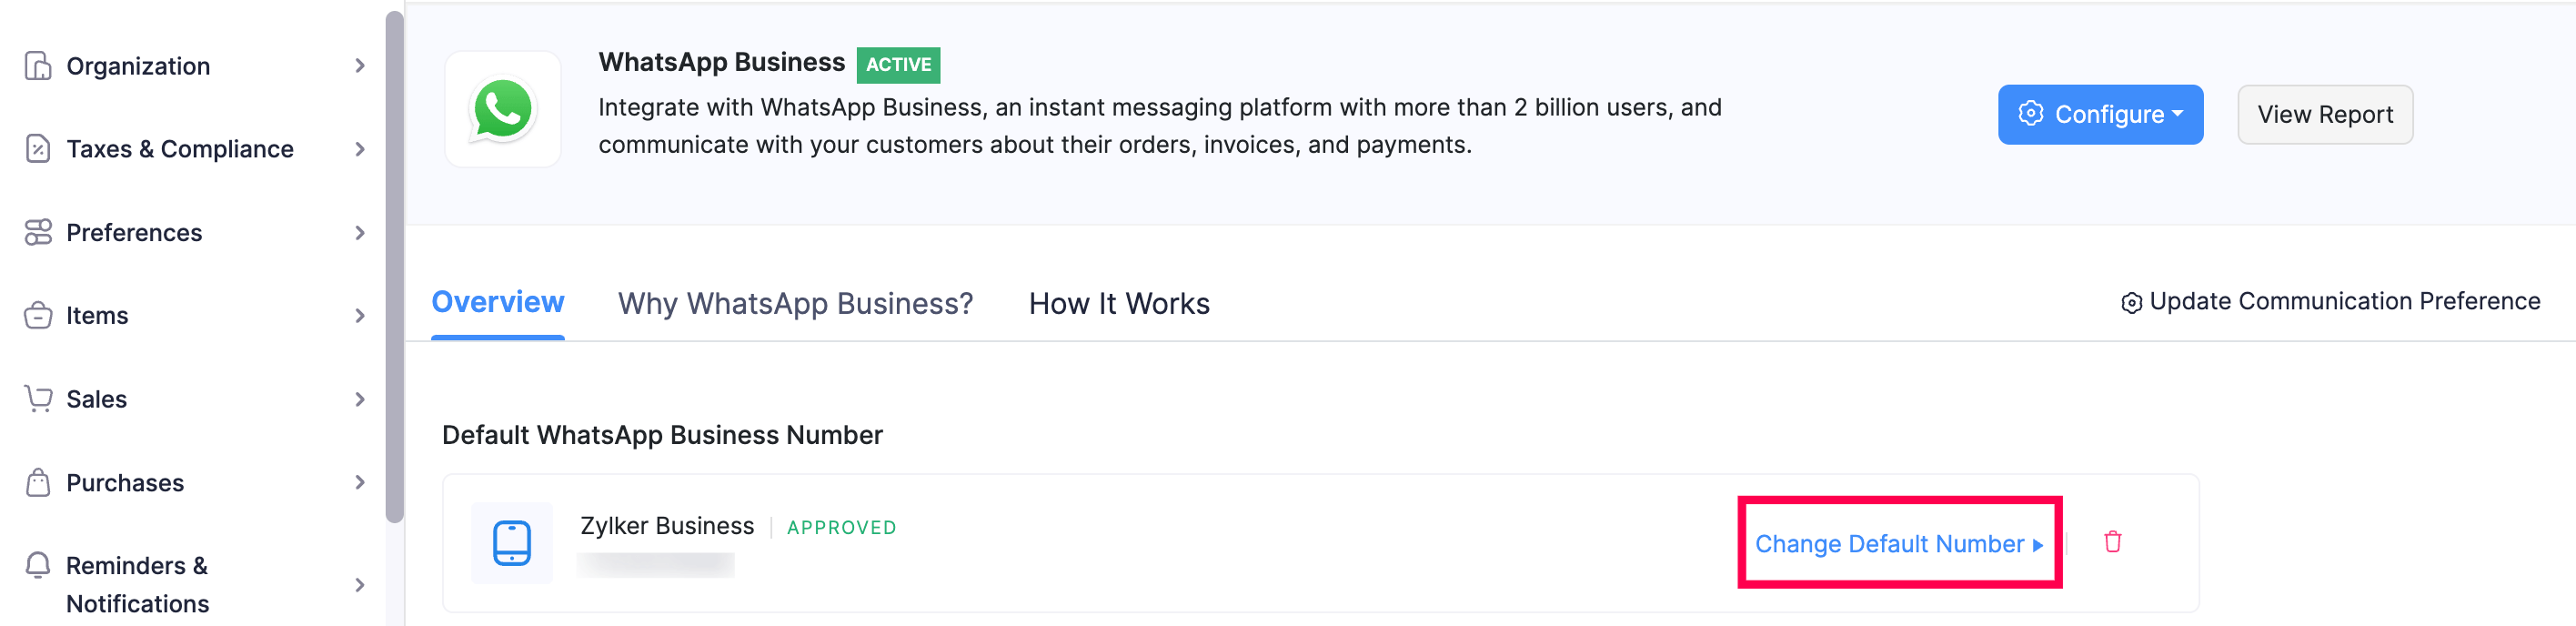Expand the Organization section chevron
Screen dimensions: 2576x626
point(360,66)
